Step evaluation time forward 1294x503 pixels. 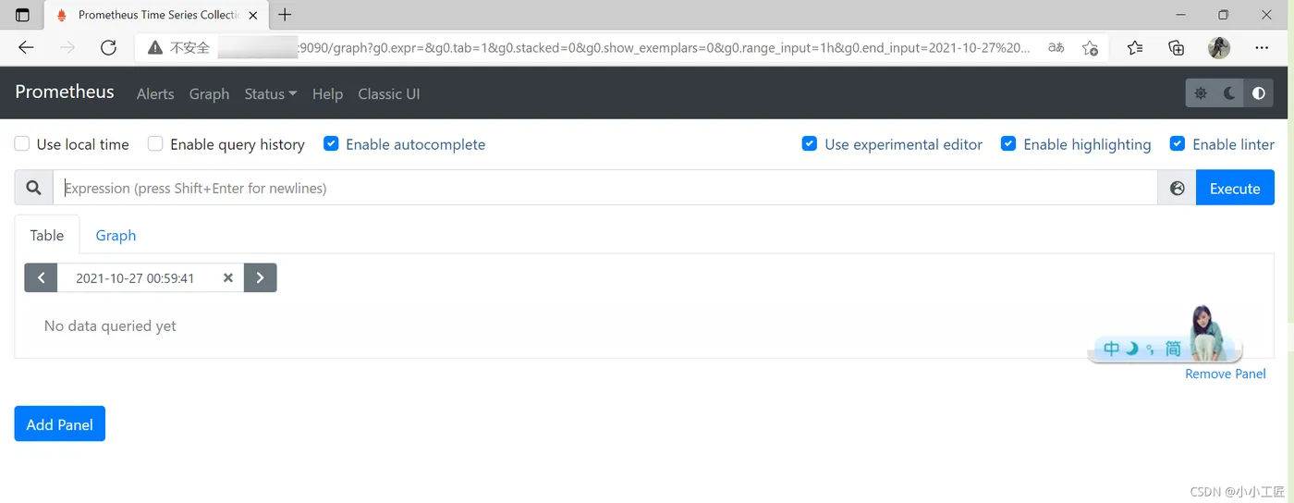(260, 277)
